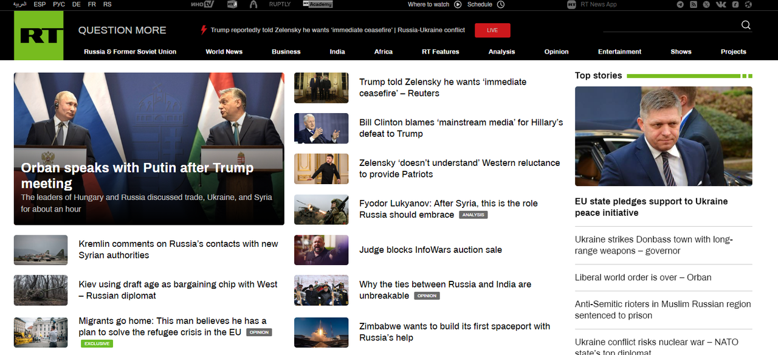This screenshot has height=355, width=778.
Task: Open the Shows section
Action: [681, 52]
